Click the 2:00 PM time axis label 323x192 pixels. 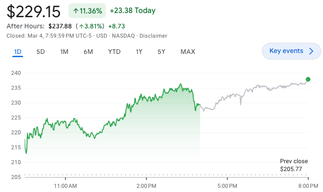[147, 185]
